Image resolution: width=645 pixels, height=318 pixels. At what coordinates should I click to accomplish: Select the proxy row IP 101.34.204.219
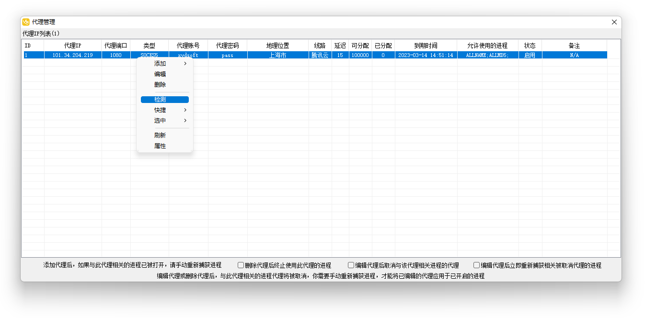click(x=73, y=55)
